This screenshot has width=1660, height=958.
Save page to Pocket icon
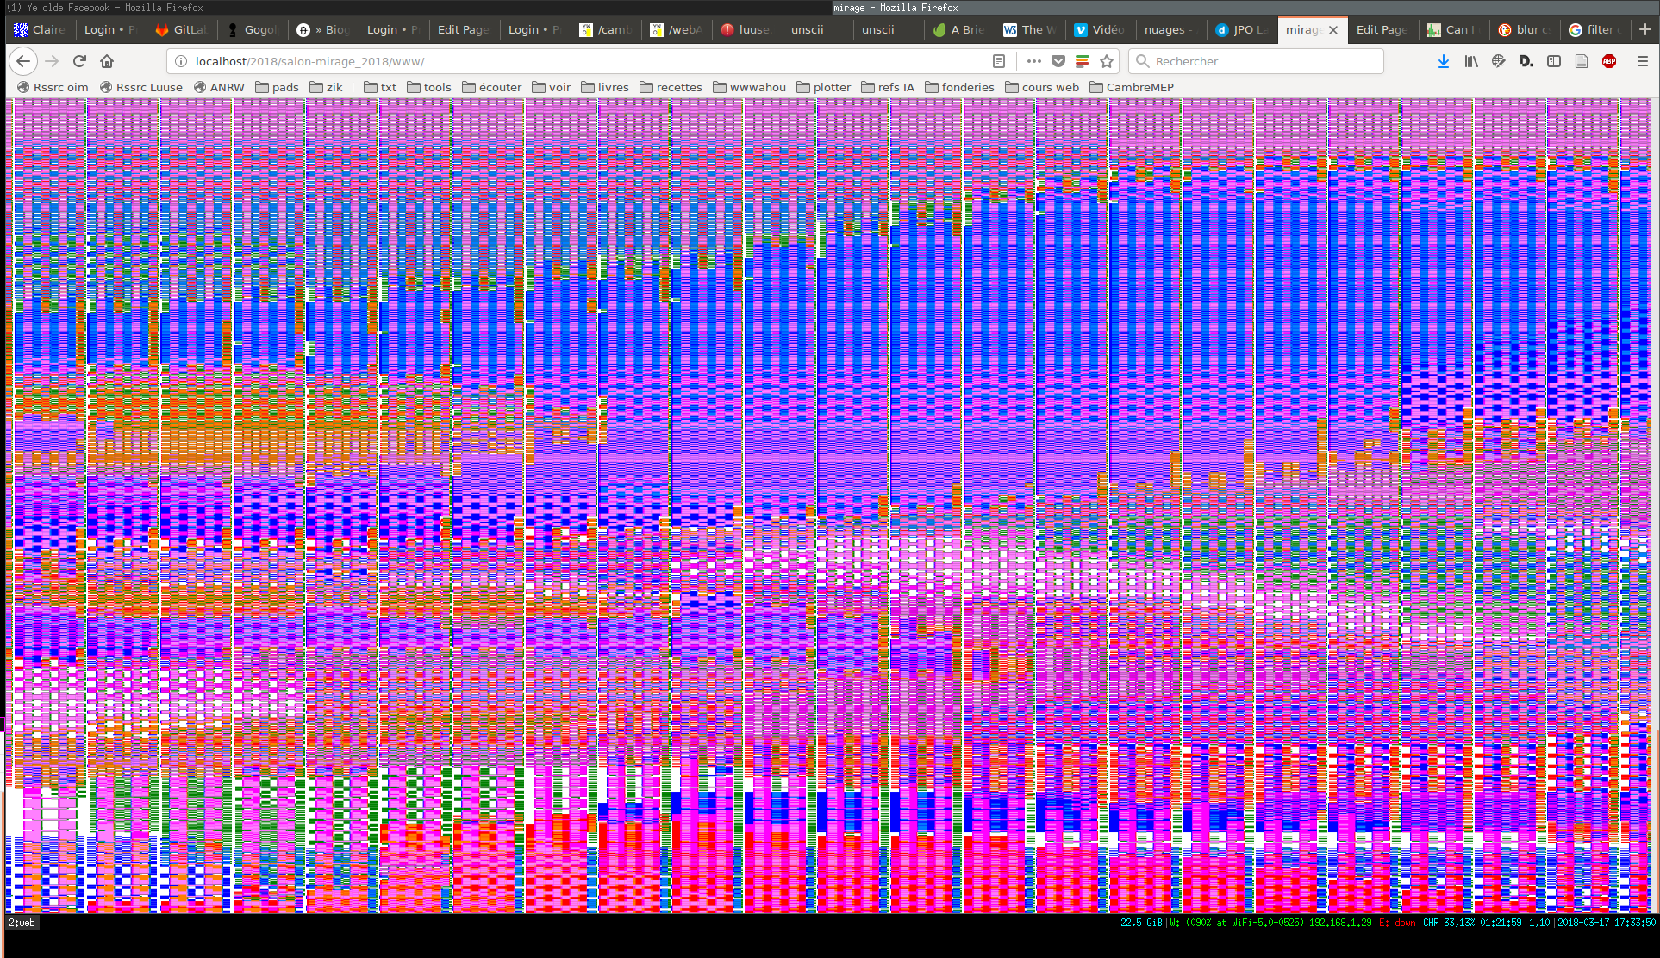tap(1058, 61)
